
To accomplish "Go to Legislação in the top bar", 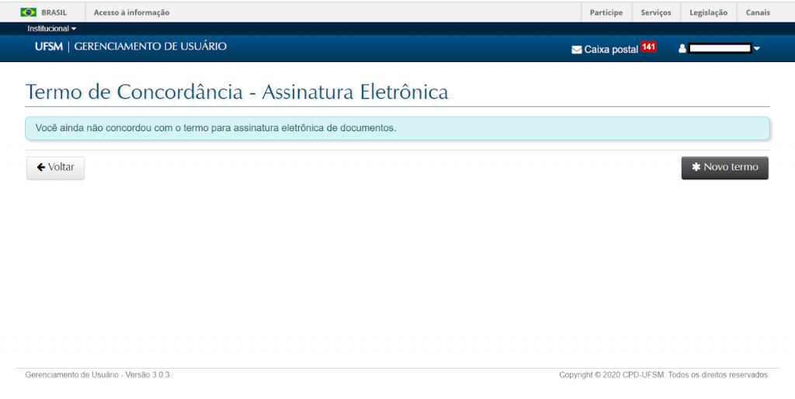I will coord(708,12).
